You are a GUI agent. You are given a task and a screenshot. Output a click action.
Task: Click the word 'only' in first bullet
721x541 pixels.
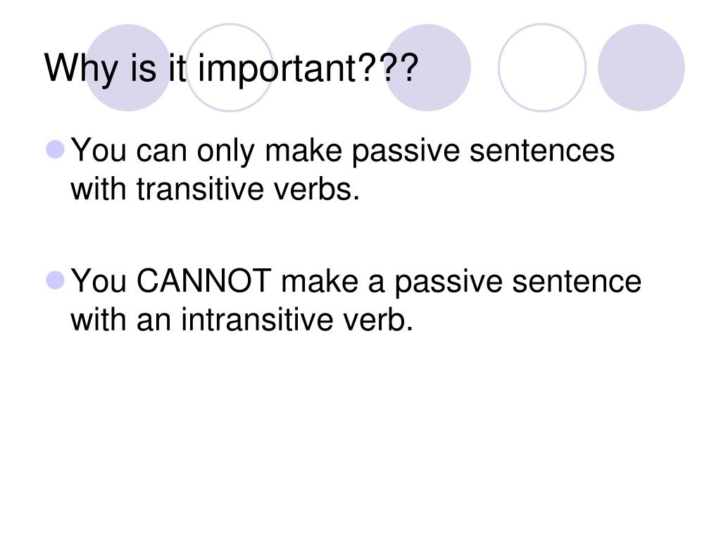point(225,152)
